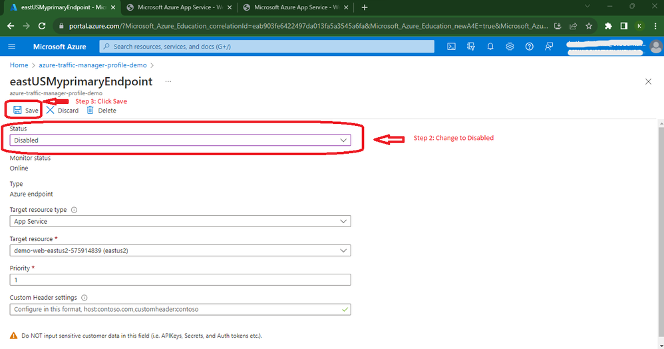664x349 pixels.
Task: Open the Chrome three-dot menu
Action: (x=655, y=26)
